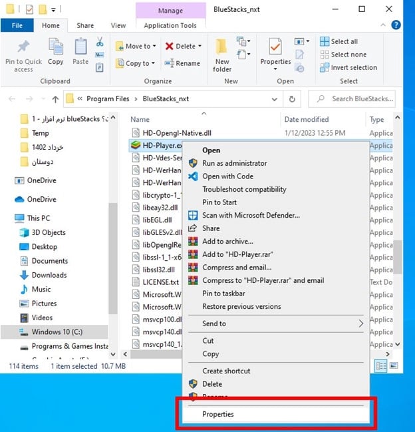This screenshot has height=432, width=415.
Task: Expand the Delete dropdown arrow
Action: click(200, 46)
